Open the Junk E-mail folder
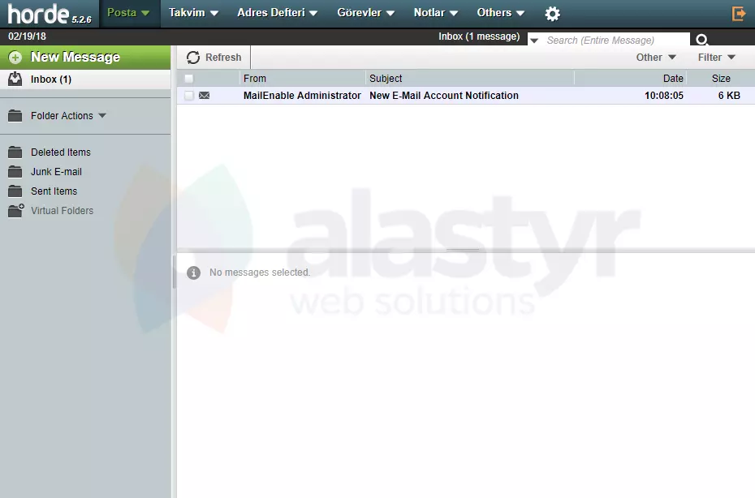Screen dimensions: 755x498 56,172
